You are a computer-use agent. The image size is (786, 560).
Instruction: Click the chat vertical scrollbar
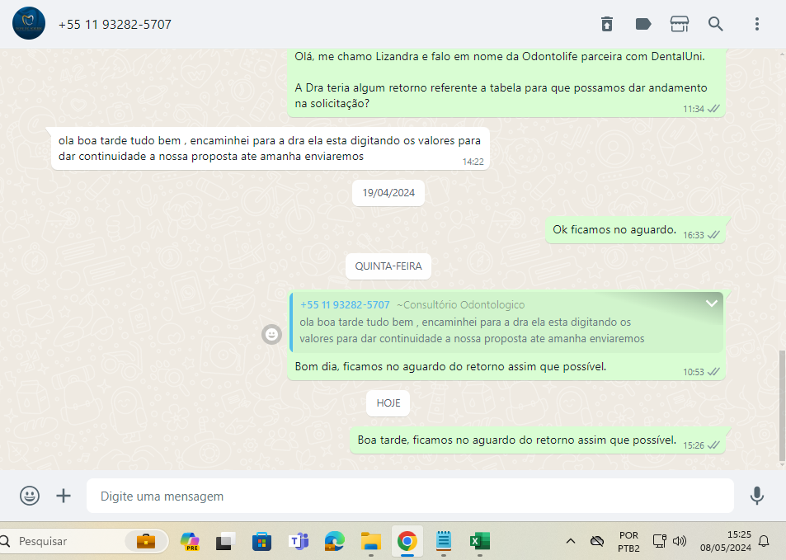[x=782, y=406]
